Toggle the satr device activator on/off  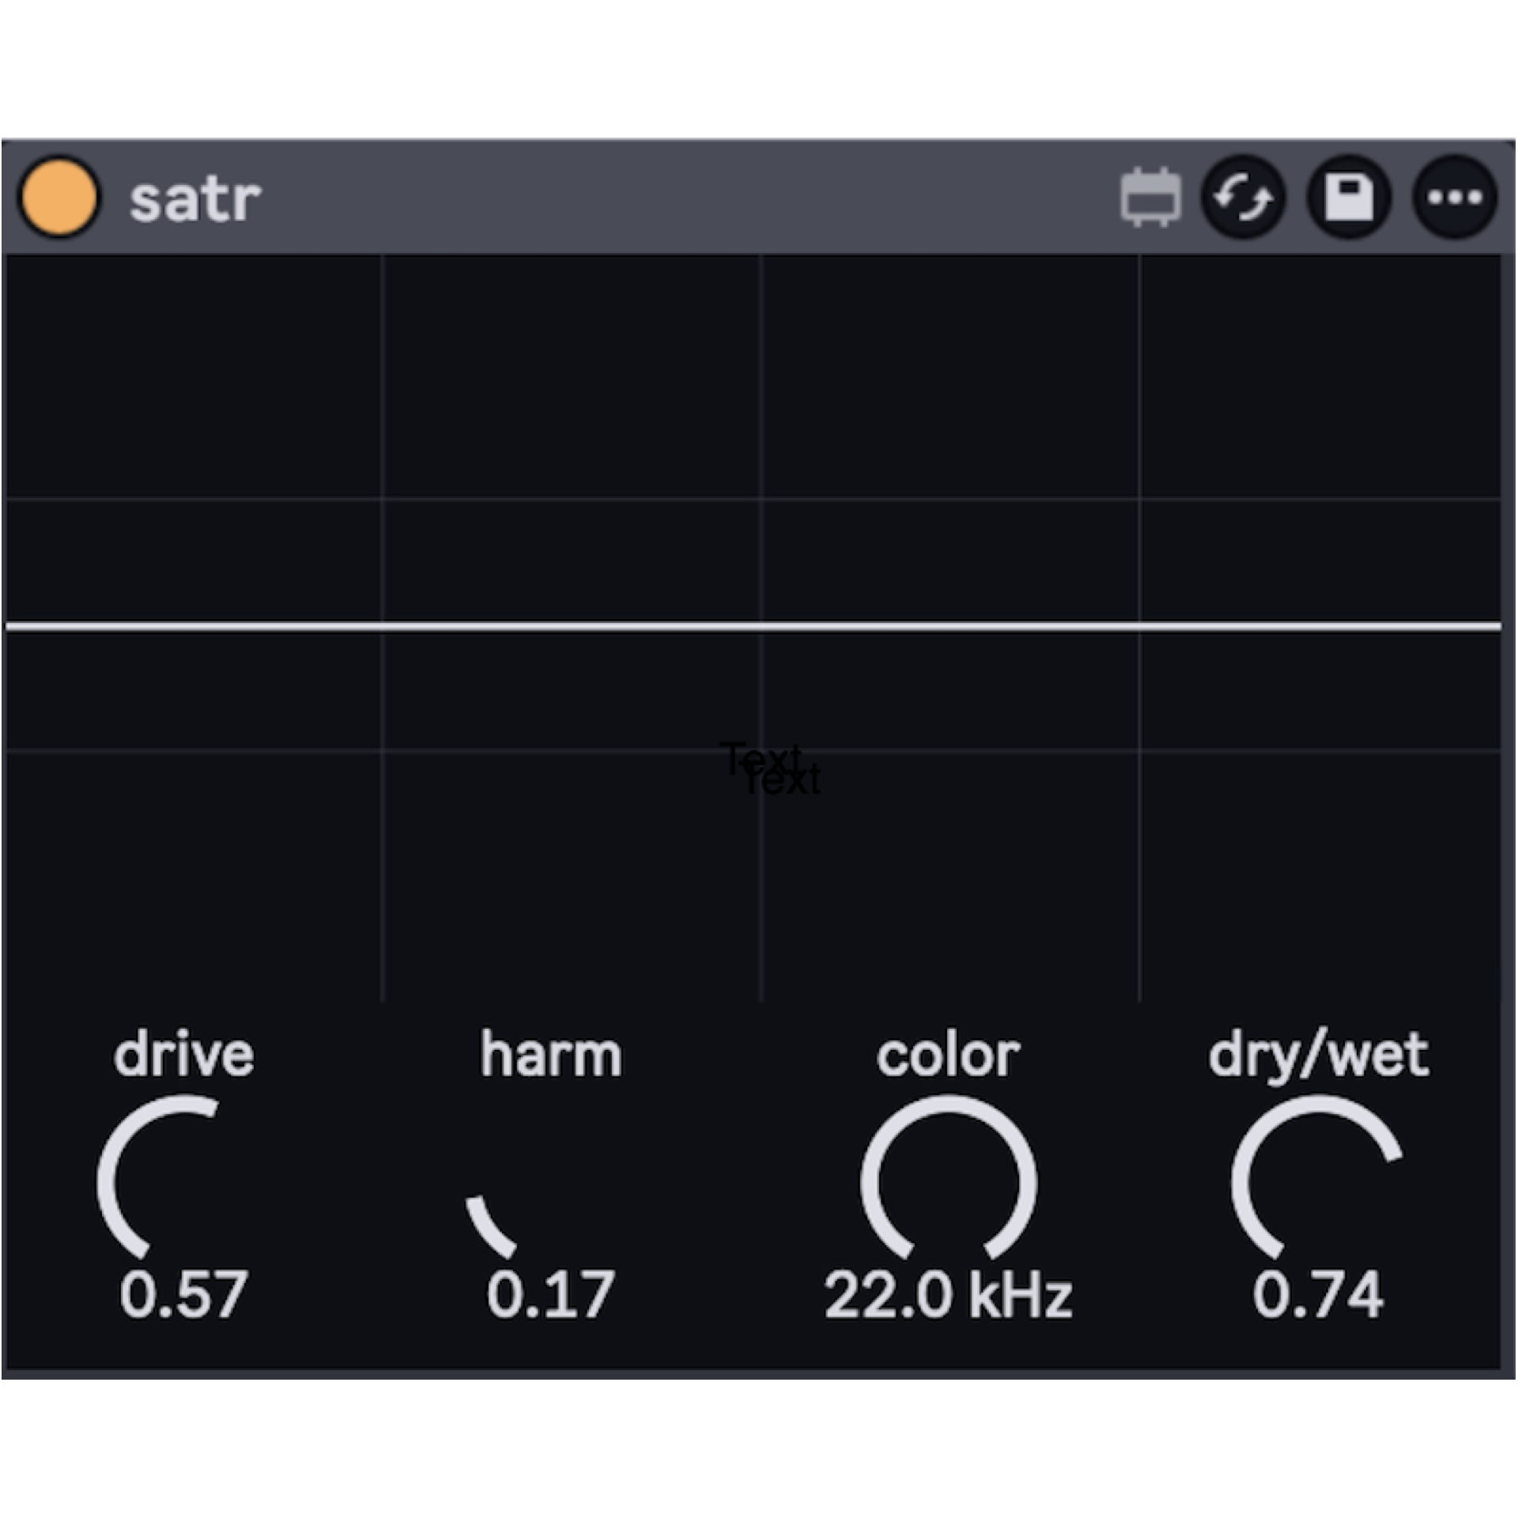click(59, 197)
